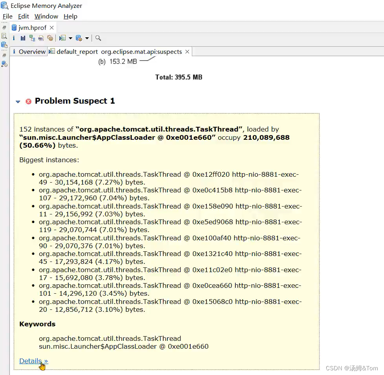
Task: Collapse the Problem Suspect 1 section
Action: [x=18, y=102]
